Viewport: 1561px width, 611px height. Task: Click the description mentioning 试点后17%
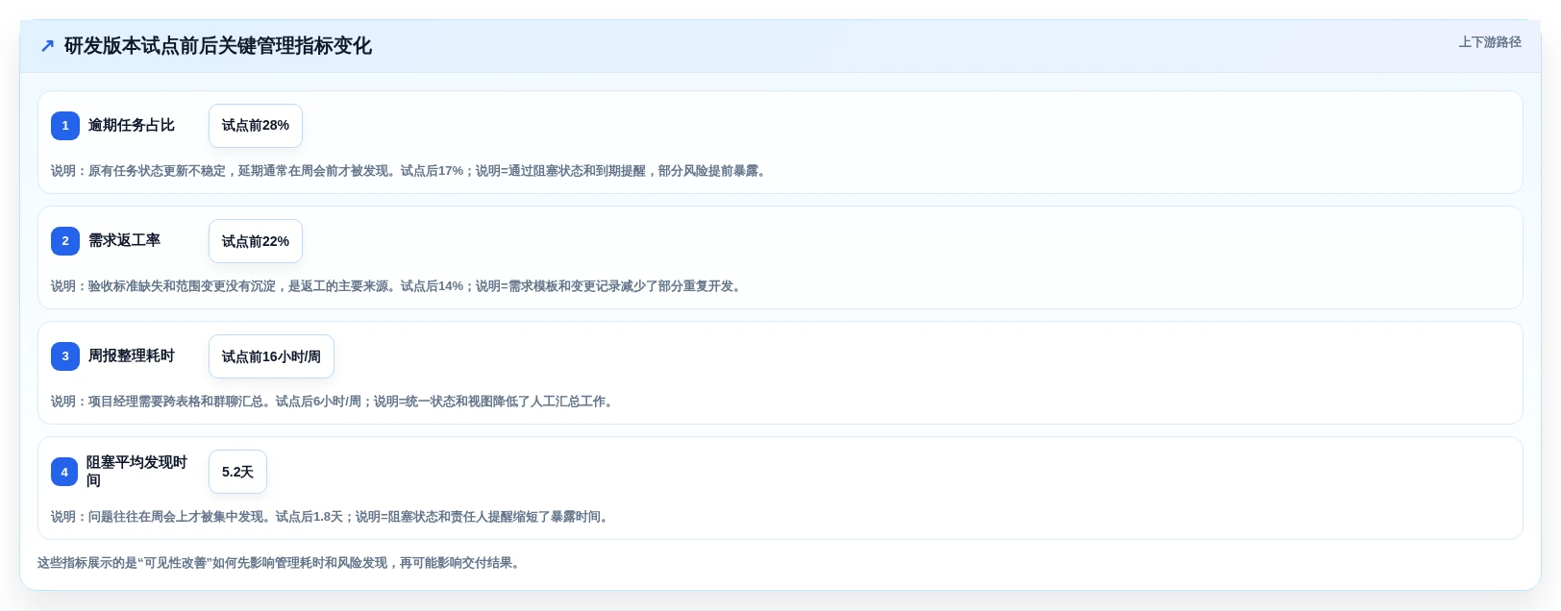coord(410,171)
